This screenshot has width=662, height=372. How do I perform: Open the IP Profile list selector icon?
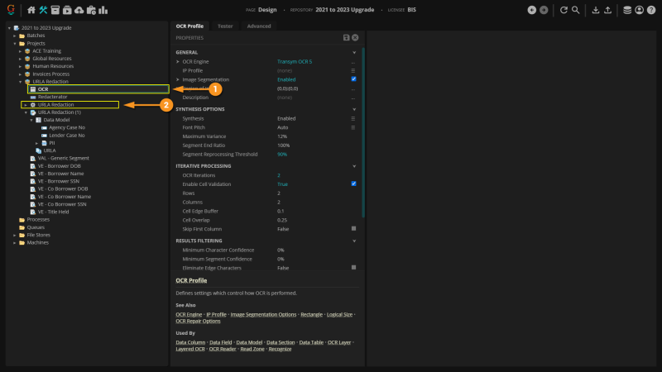tap(353, 70)
